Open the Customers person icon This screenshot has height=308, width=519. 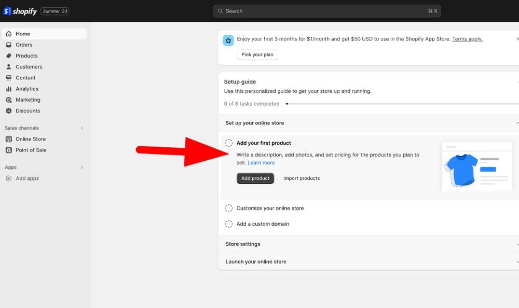8,67
